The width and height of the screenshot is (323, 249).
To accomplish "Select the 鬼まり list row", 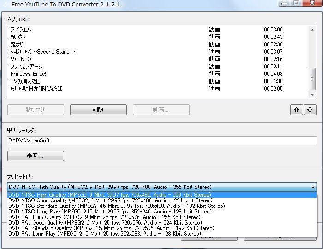I will [158, 44].
